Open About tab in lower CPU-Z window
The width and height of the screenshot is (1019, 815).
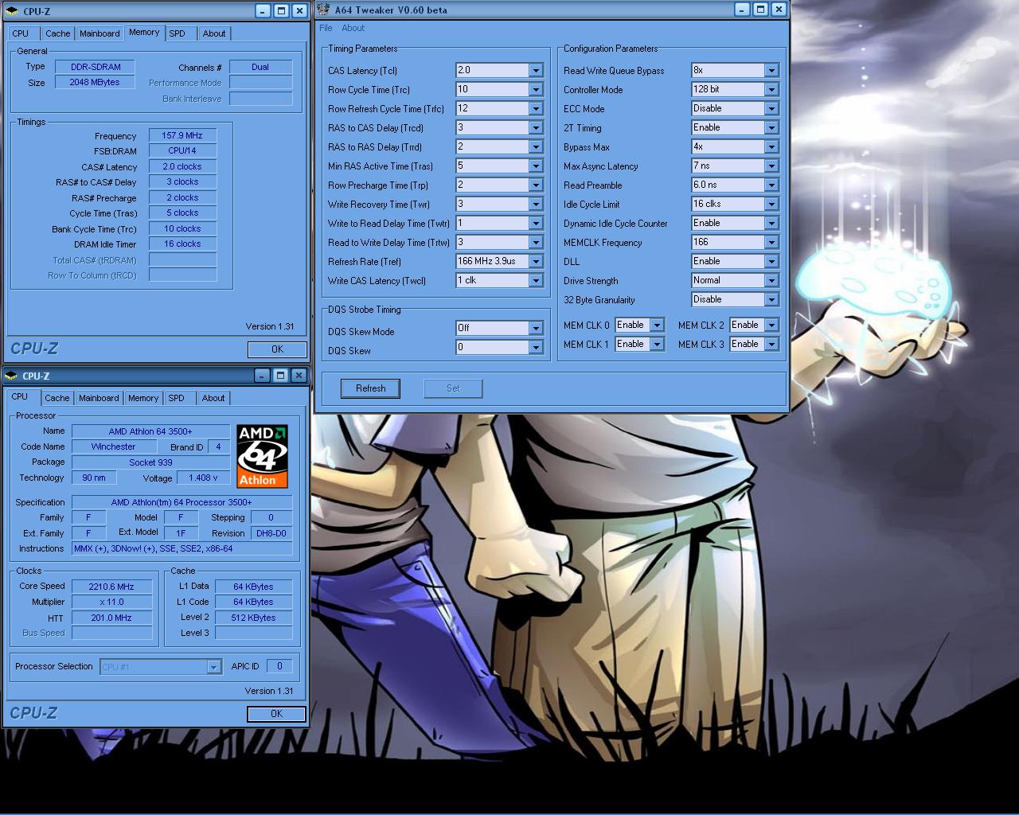(213, 398)
